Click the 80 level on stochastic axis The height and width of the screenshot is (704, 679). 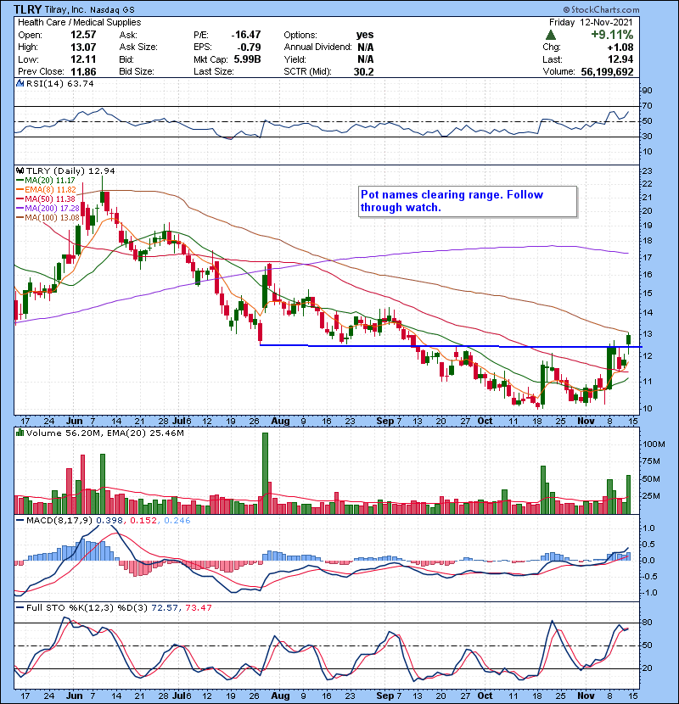click(x=647, y=623)
